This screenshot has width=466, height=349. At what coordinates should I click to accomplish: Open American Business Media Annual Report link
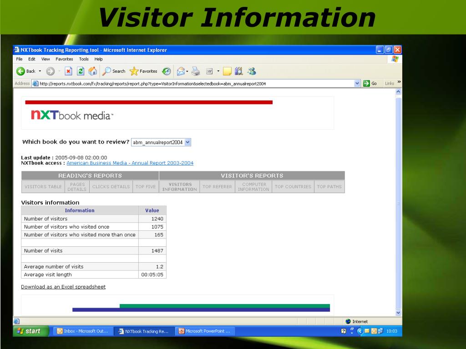tap(130, 163)
